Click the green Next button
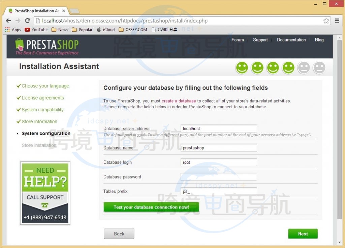 point(303,234)
